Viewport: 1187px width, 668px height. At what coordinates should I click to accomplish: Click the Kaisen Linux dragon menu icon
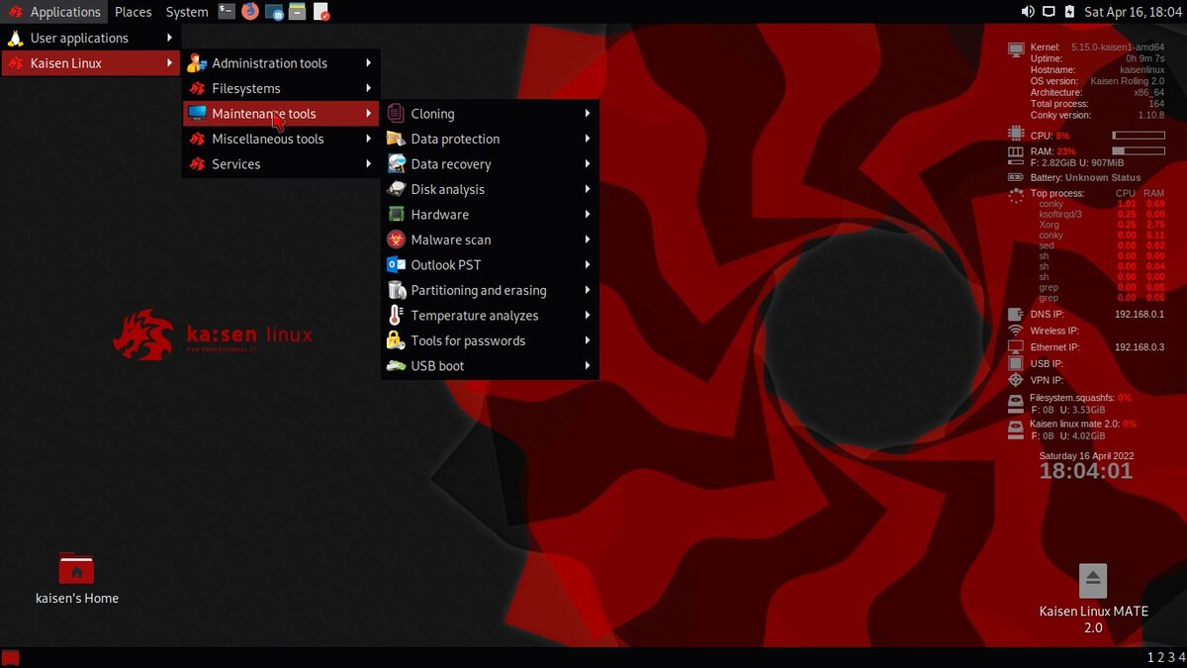point(16,63)
